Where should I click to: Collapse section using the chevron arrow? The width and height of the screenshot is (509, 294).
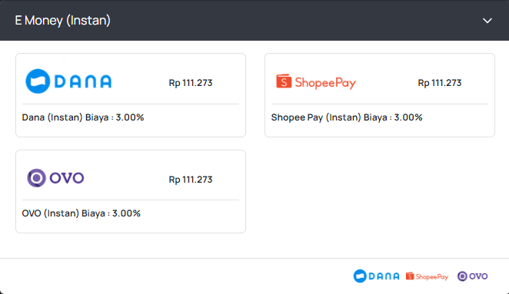487,21
